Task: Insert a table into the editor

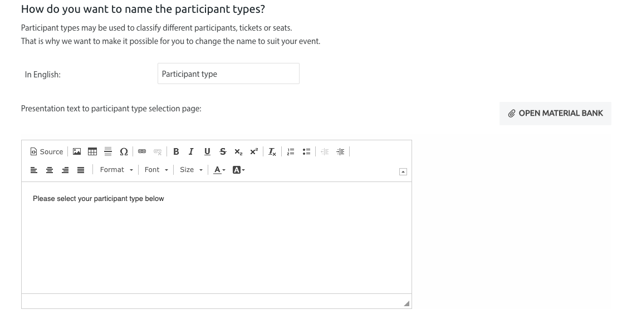Action: pos(92,151)
